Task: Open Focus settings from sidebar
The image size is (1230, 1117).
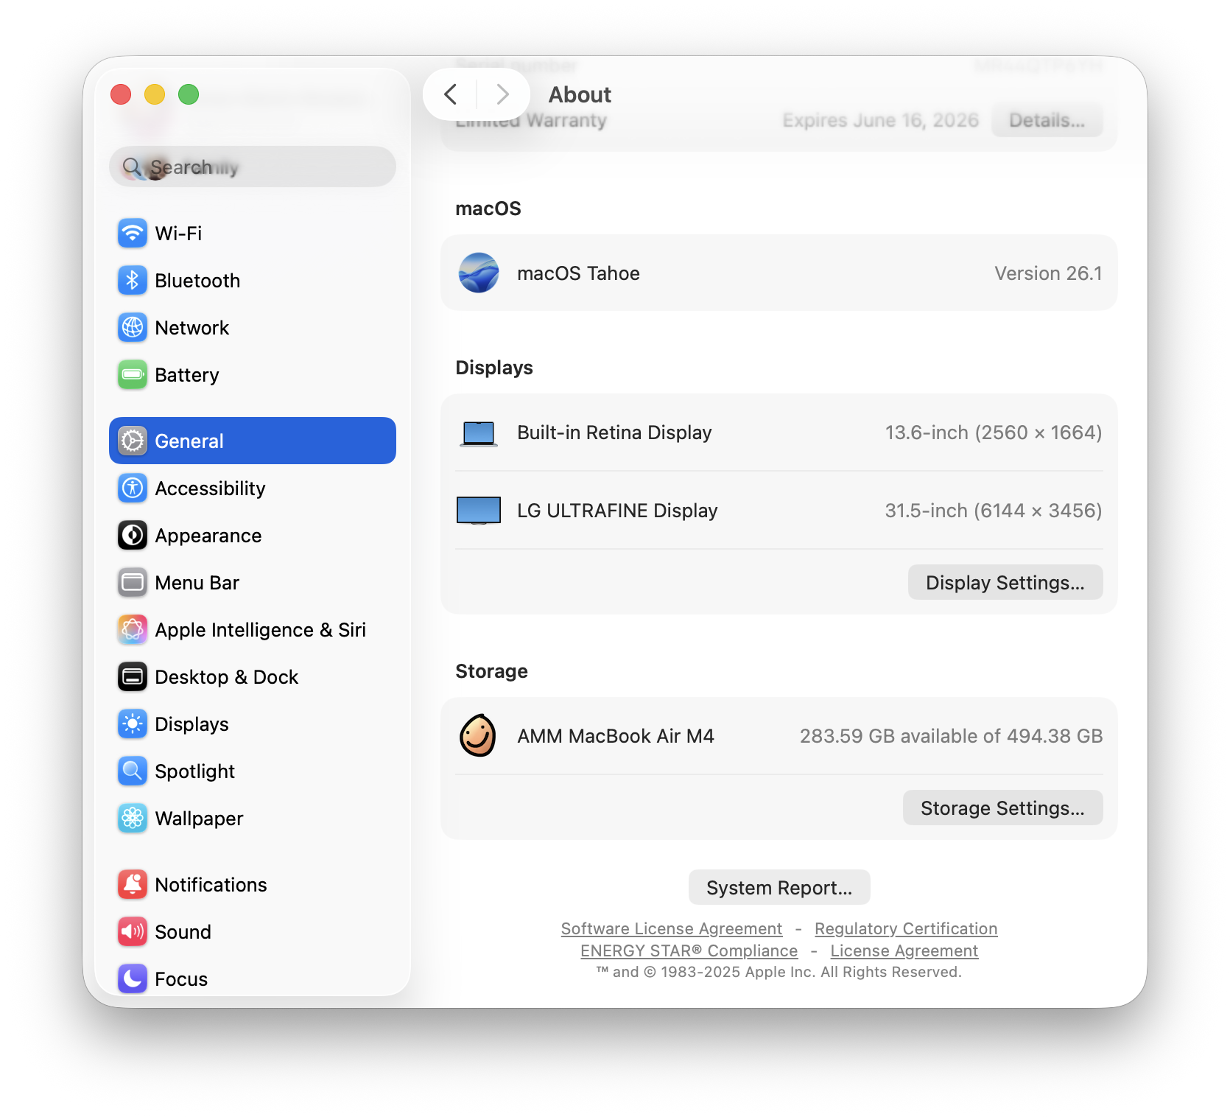Action: (x=253, y=978)
